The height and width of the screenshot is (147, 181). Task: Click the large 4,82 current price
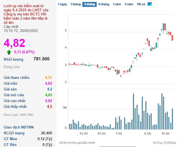pyautogui.click(x=14, y=43)
